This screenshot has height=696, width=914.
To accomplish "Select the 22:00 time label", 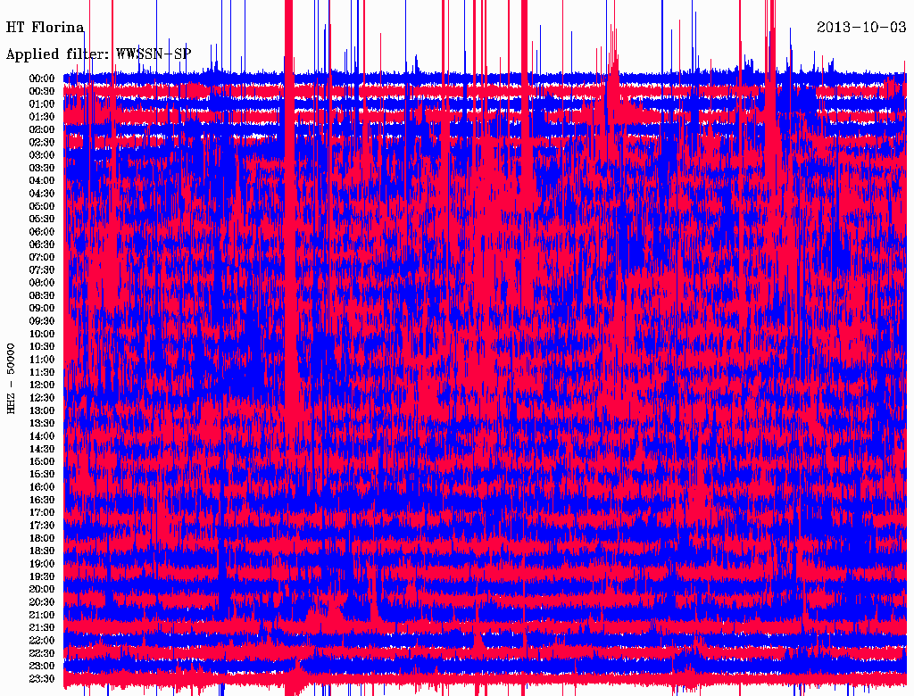I will click(42, 640).
